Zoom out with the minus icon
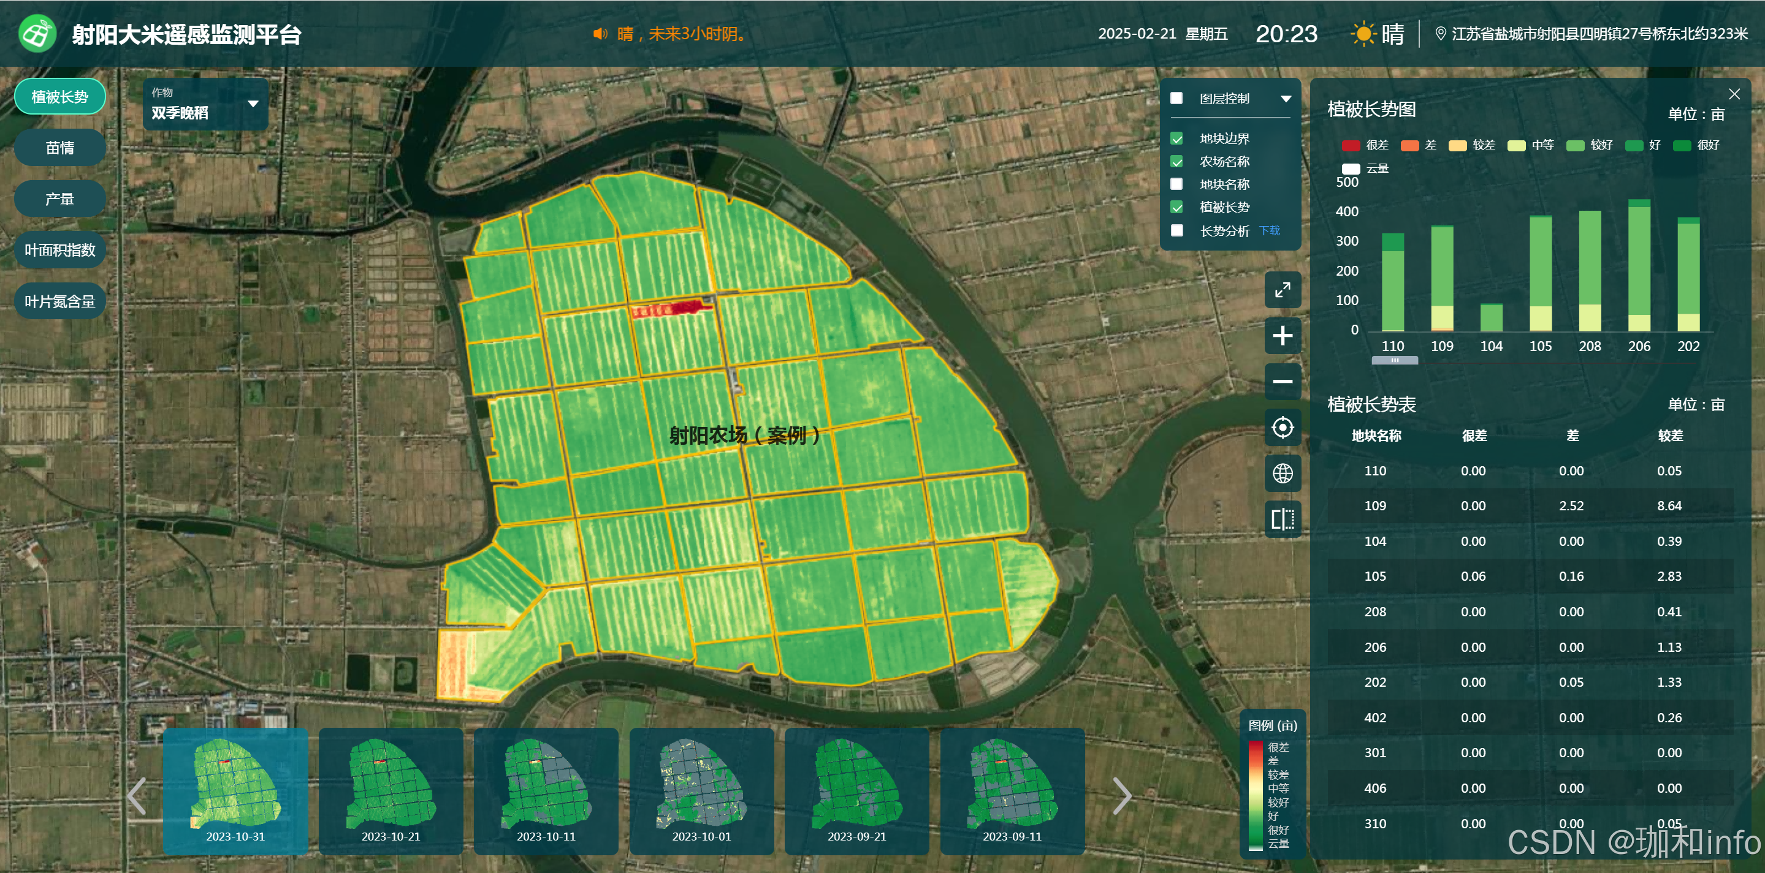1765x873 pixels. (1282, 382)
